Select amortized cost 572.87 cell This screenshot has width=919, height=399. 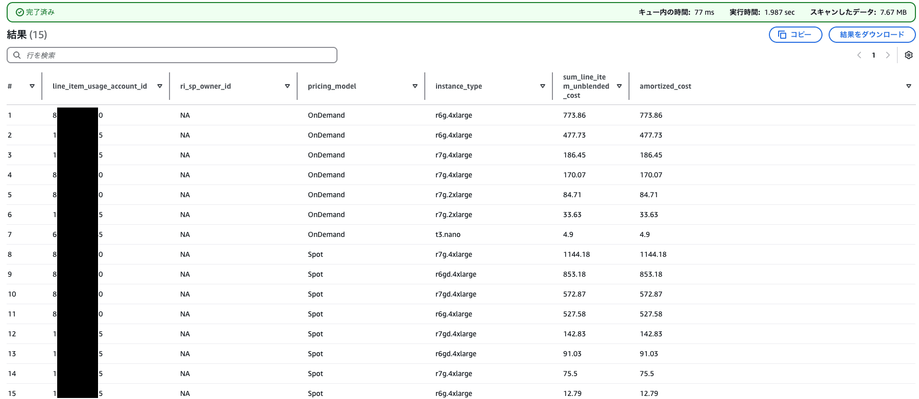pos(651,294)
